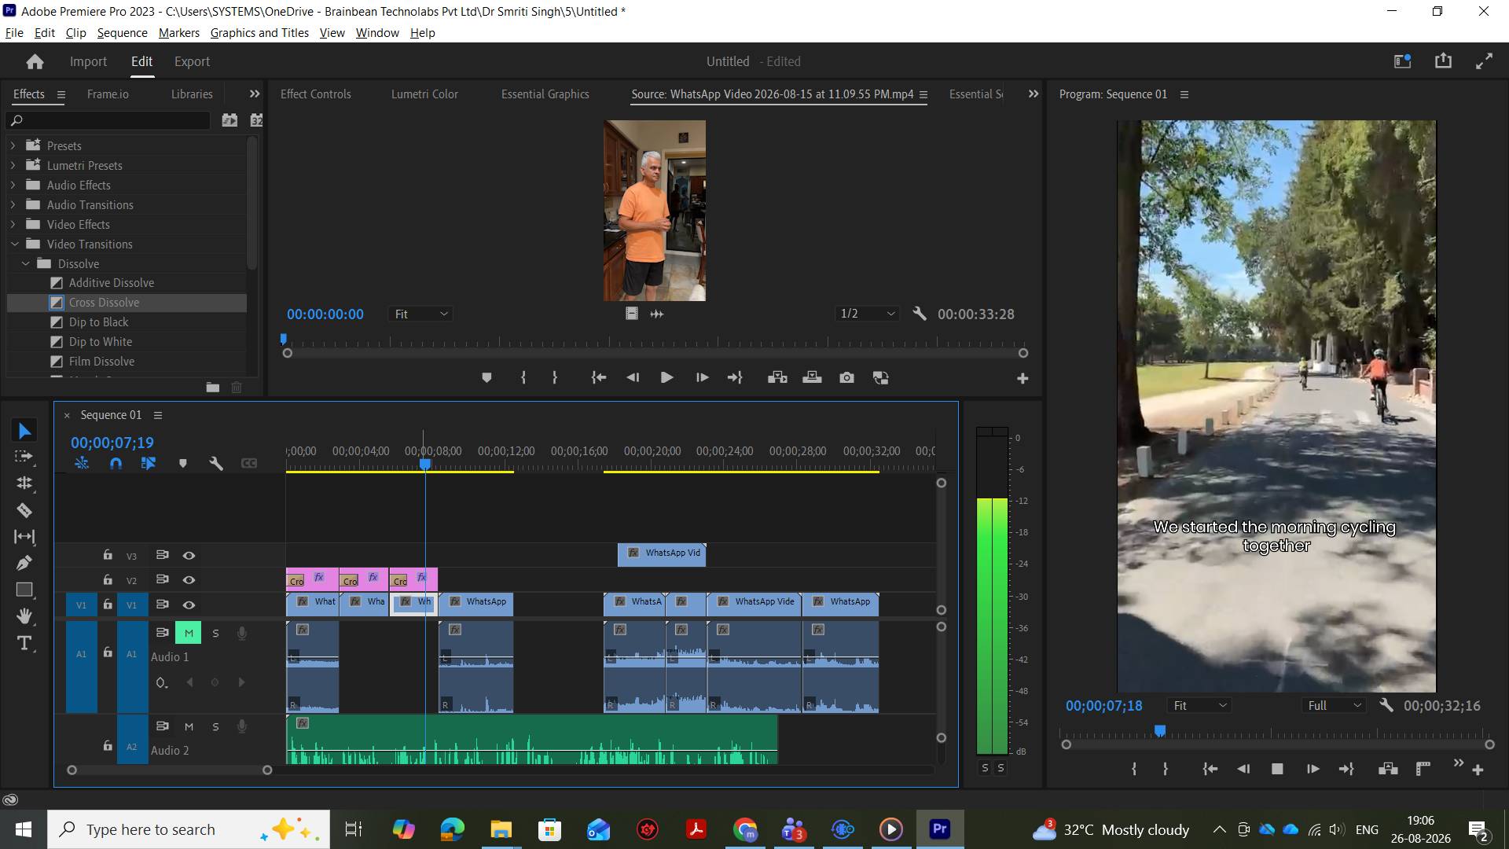Go to the Export workspace
This screenshot has height=849, width=1509.
point(192,61)
